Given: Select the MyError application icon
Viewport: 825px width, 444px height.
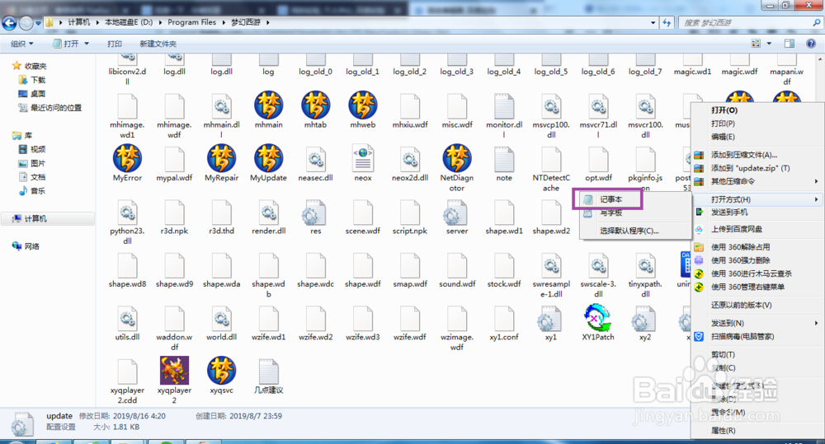Looking at the screenshot, I should [127, 159].
